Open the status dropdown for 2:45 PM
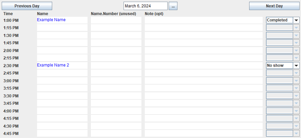Image resolution: width=301 pixels, height=138 pixels. click(282, 73)
